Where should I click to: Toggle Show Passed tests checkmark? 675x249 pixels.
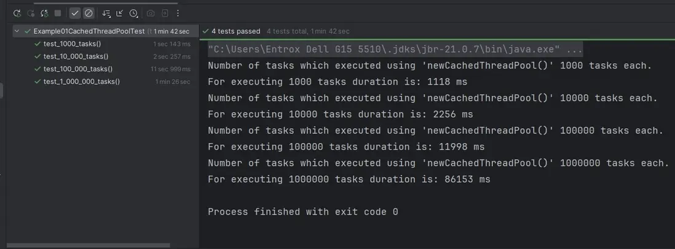click(75, 13)
